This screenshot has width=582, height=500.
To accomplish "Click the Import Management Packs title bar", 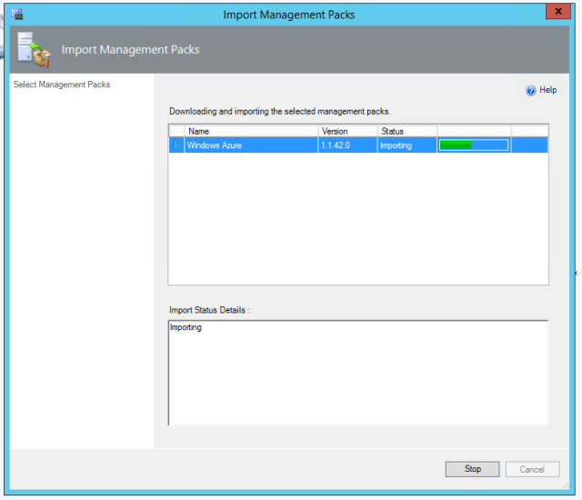I will (x=289, y=14).
